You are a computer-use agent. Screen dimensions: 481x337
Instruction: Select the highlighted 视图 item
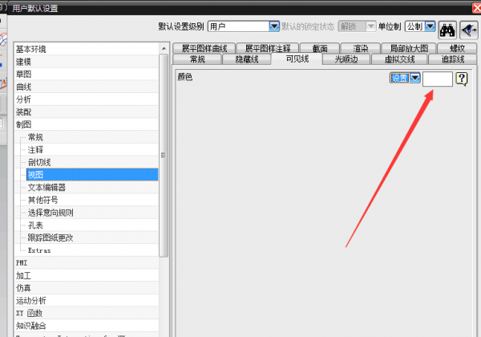tap(92, 175)
